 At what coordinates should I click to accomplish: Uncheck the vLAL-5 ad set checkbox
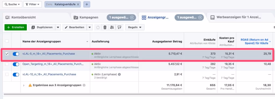click(x=7, y=54)
